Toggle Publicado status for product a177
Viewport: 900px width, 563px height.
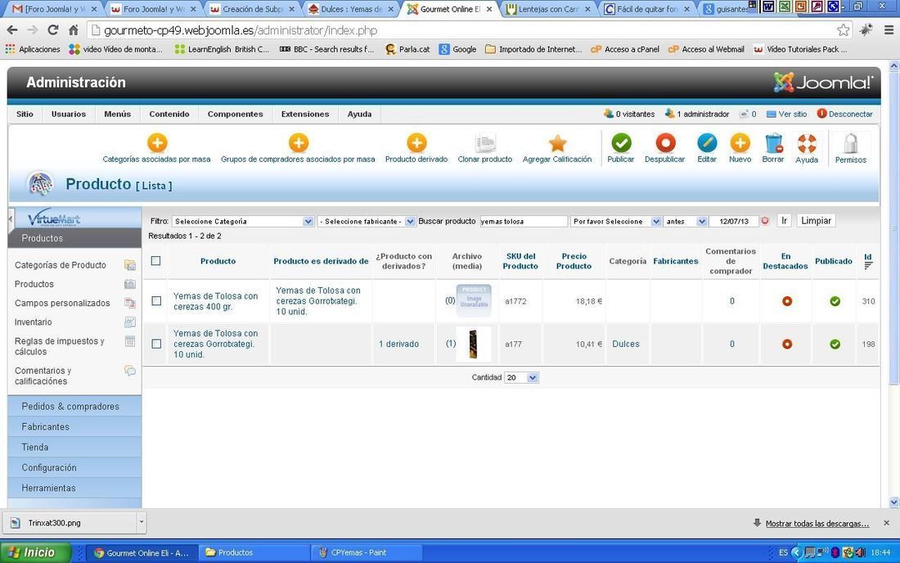[x=835, y=344]
